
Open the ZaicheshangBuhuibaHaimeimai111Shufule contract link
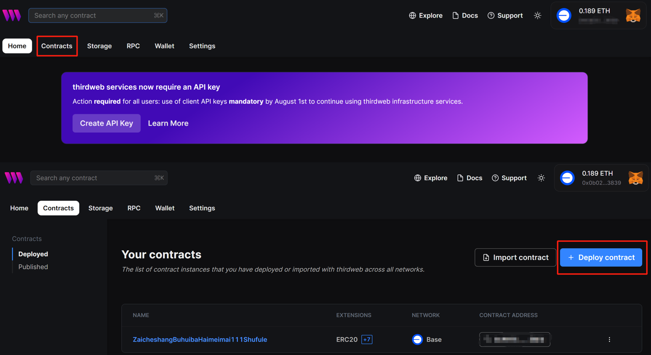pos(200,339)
